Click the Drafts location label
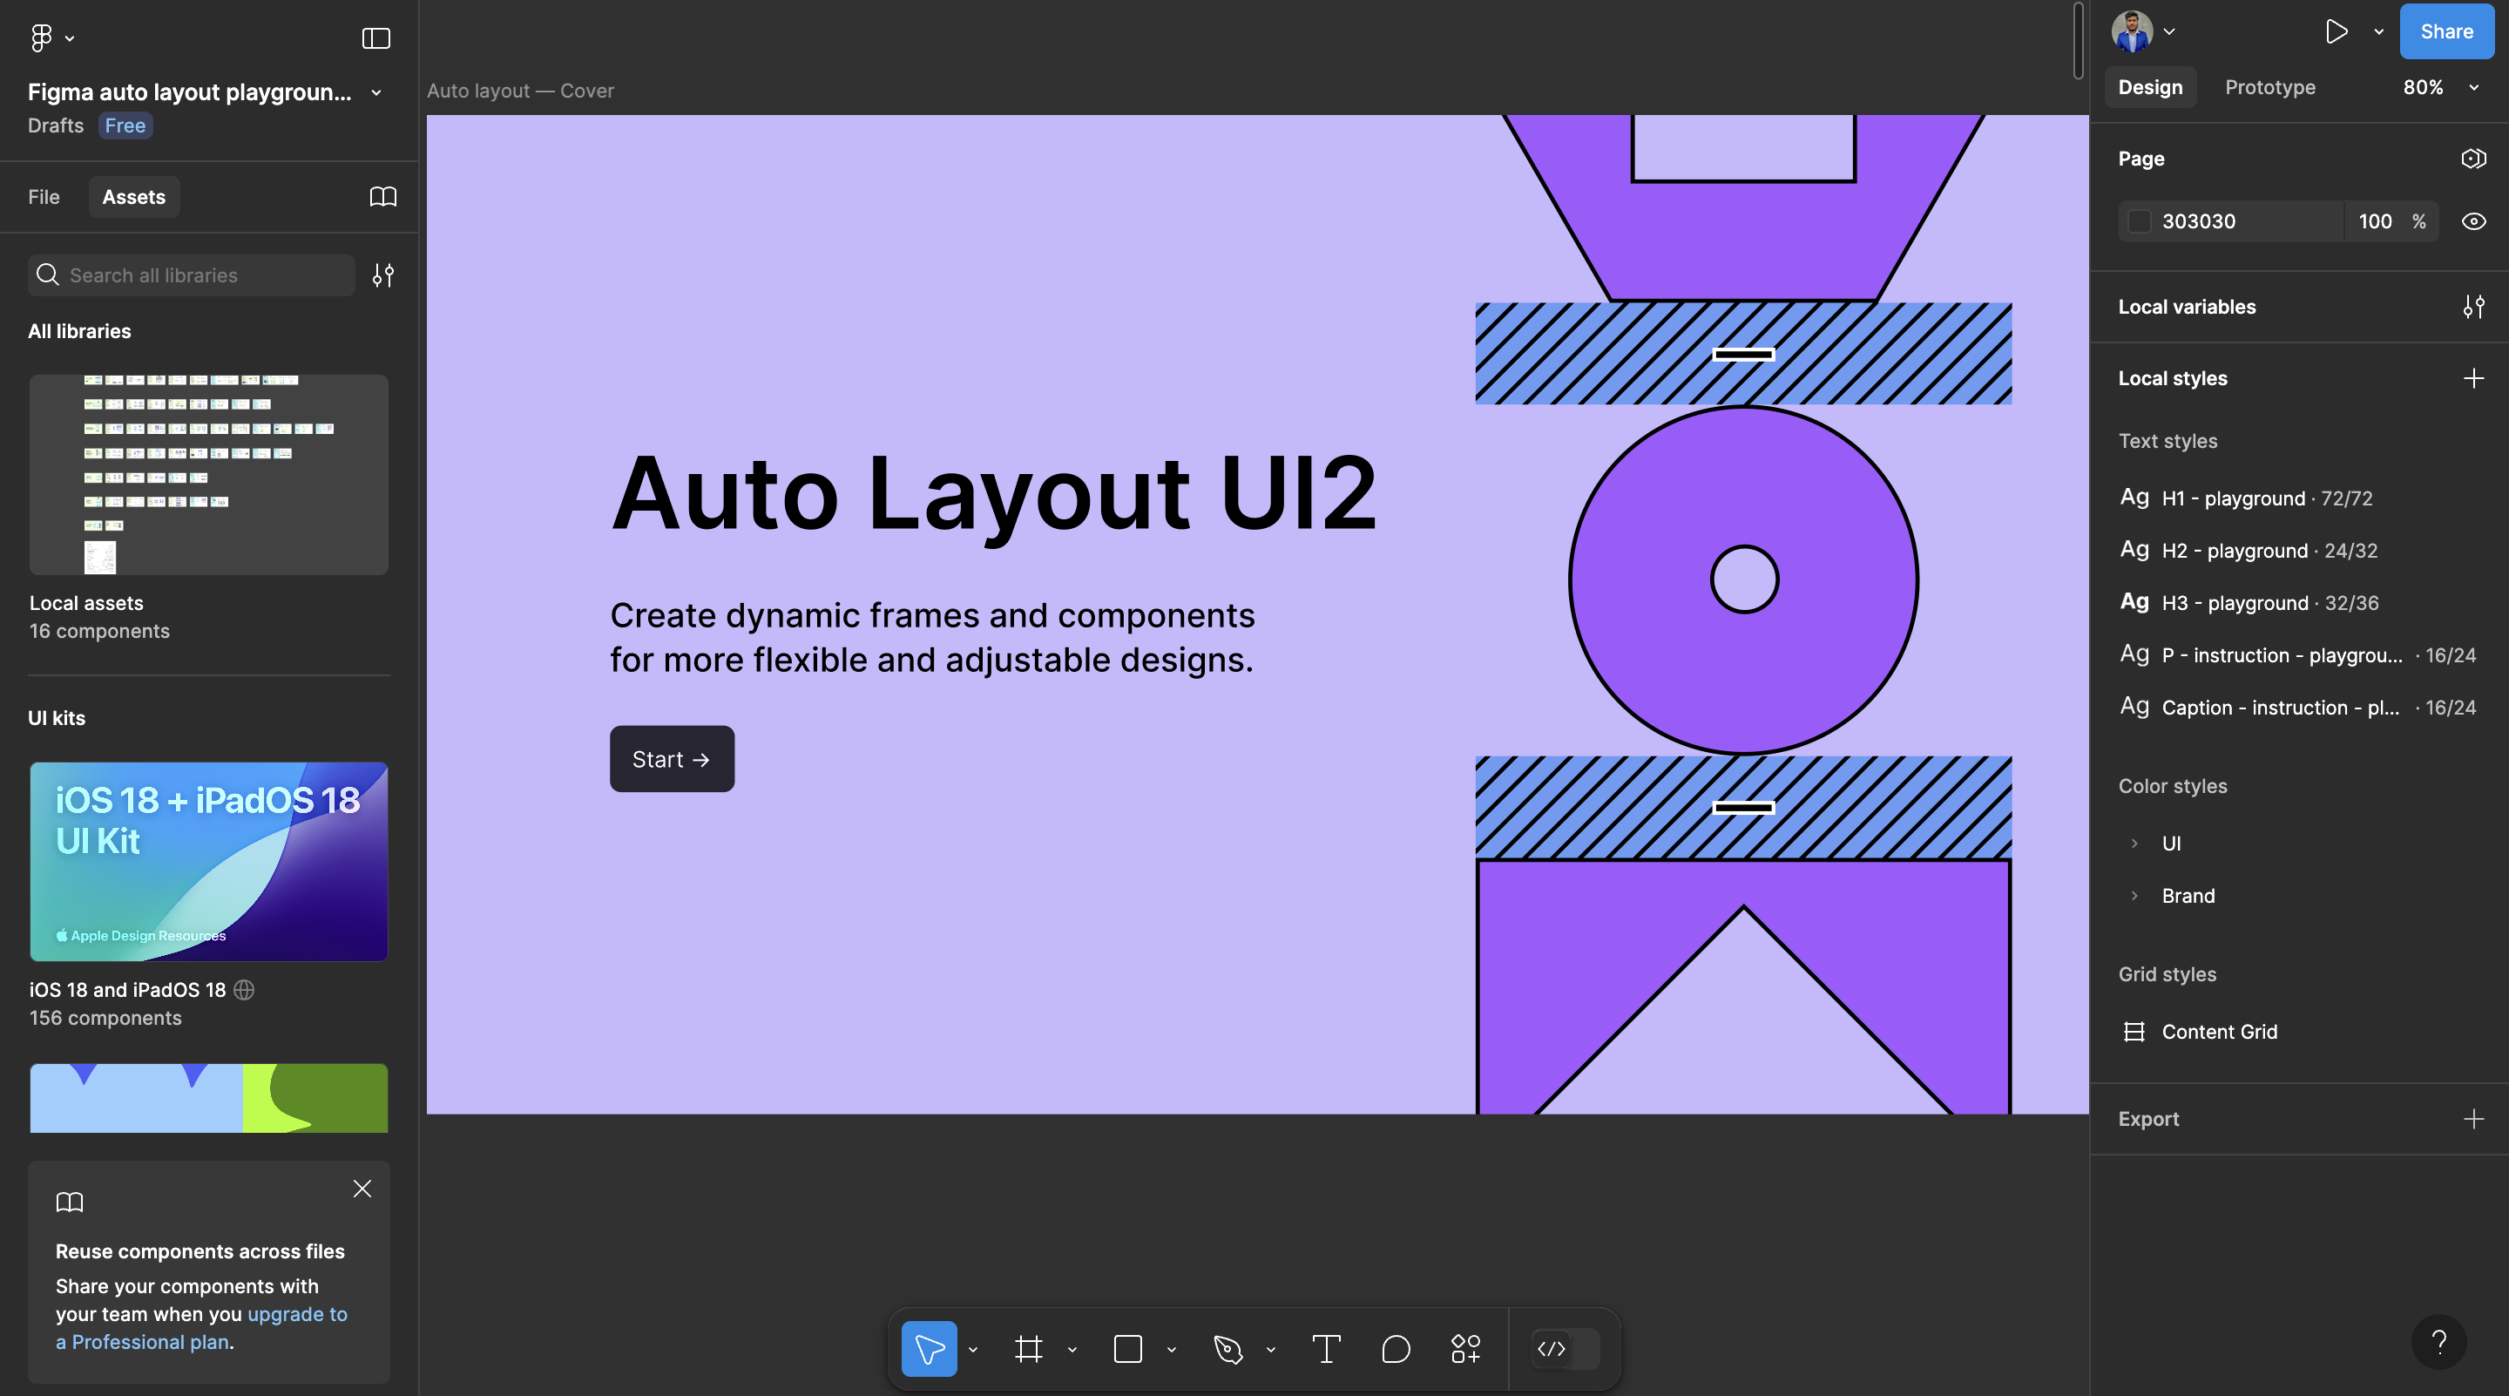 (x=56, y=125)
